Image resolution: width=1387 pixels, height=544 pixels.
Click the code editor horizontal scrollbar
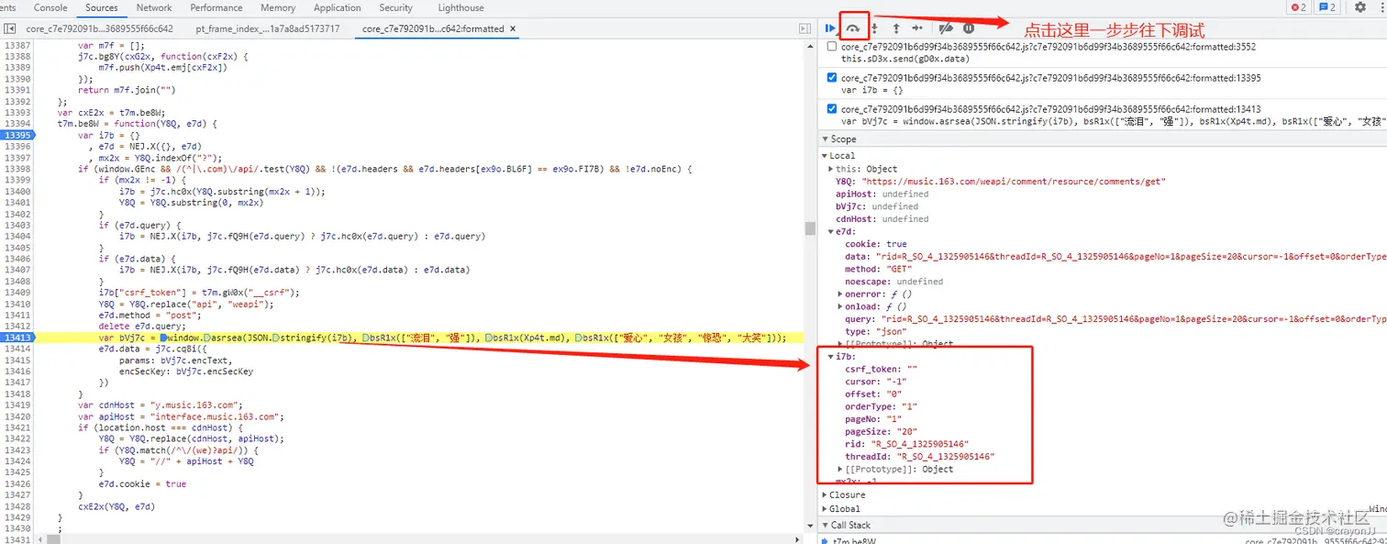pyautogui.click(x=53, y=539)
